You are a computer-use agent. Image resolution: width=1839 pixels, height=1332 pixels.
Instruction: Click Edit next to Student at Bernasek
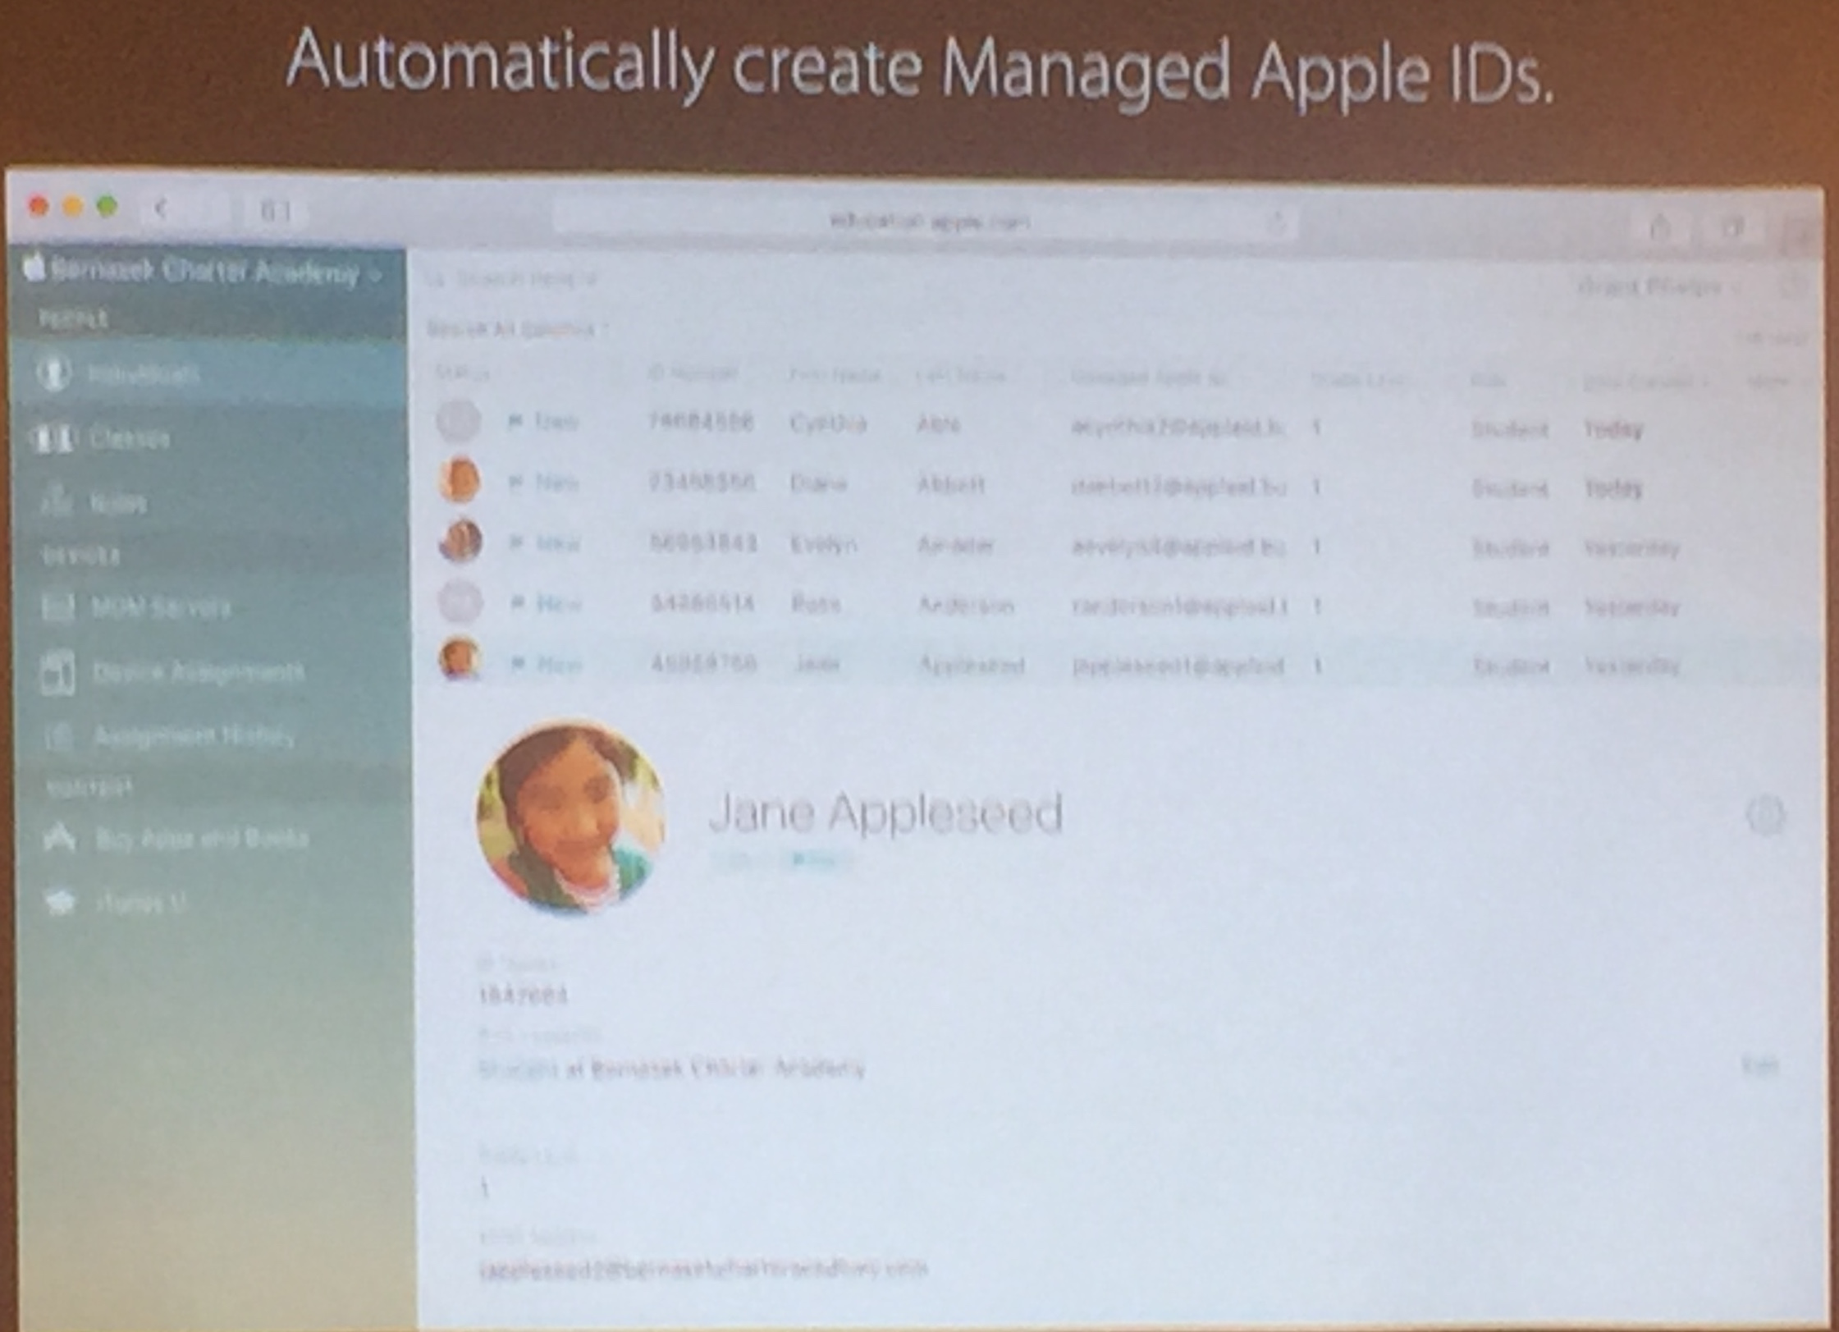[x=1759, y=1065]
